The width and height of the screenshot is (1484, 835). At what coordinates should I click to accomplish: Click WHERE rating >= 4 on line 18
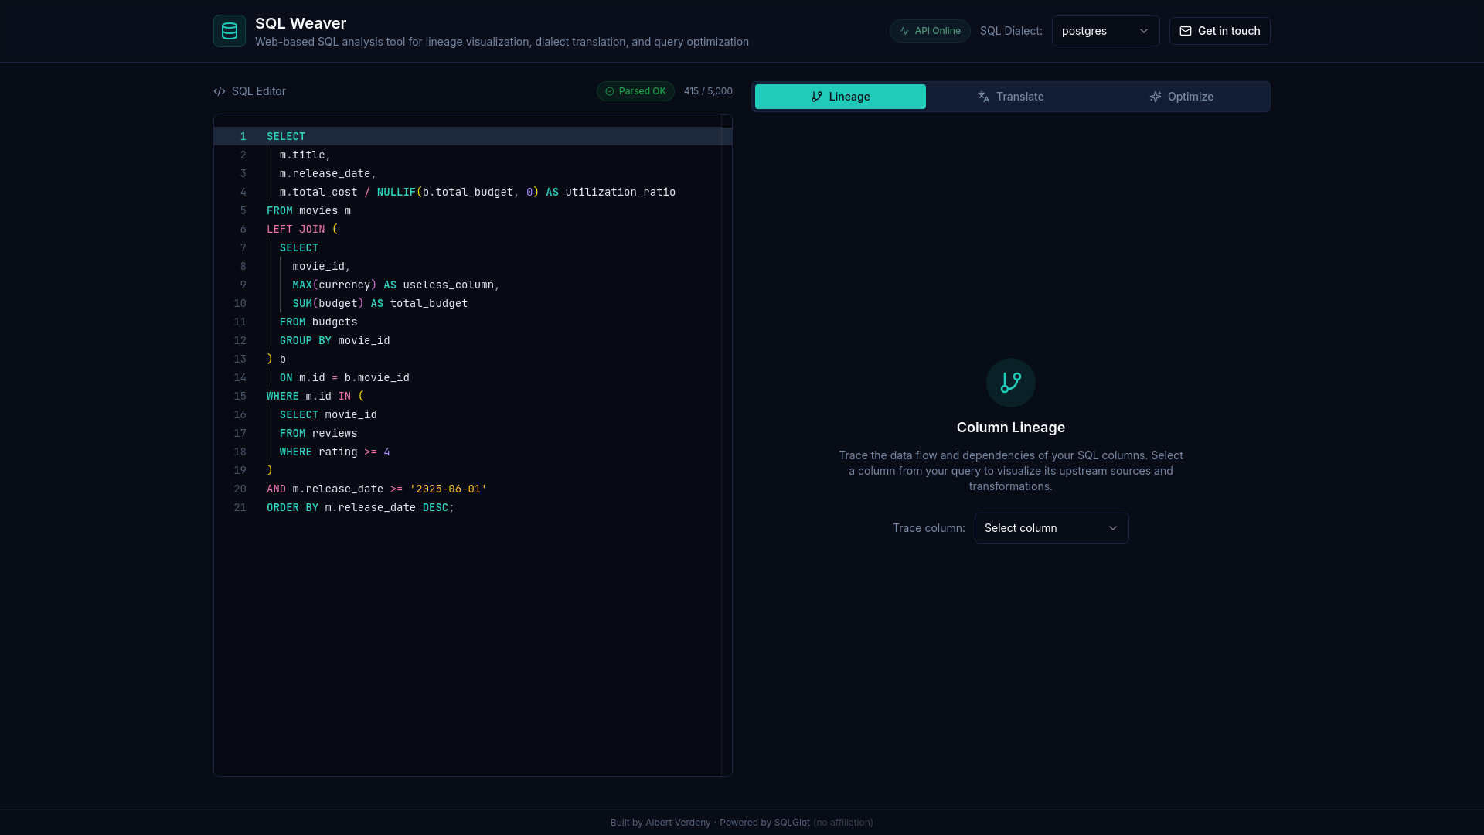[335, 452]
